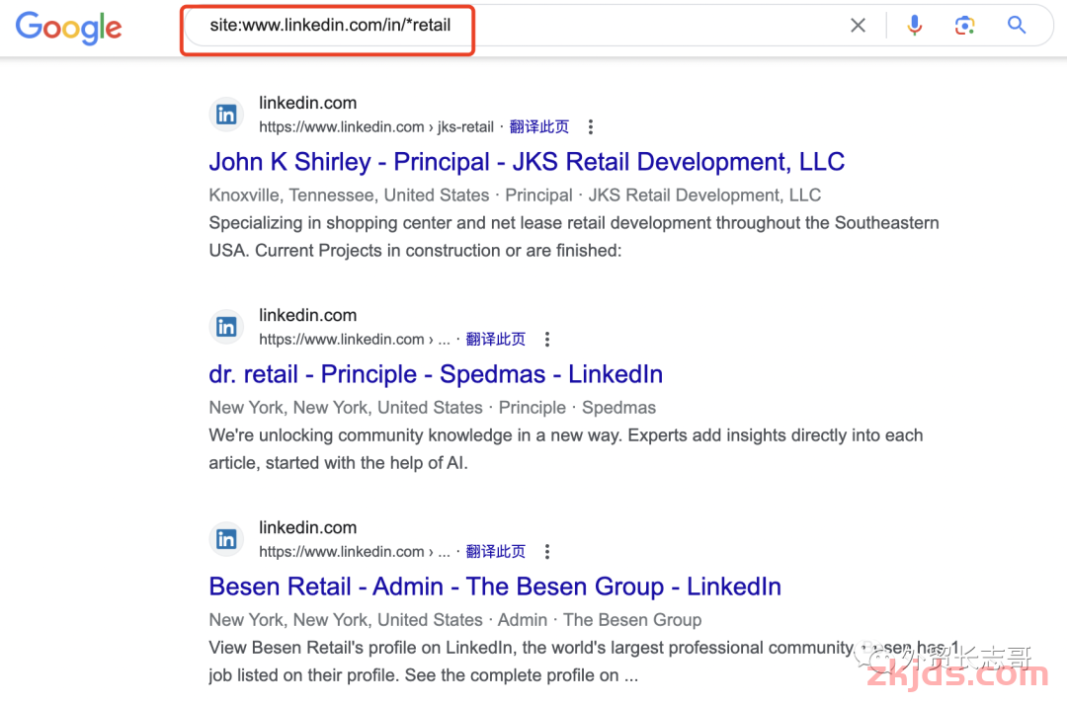Click snippet 'We're unlocking community knowledge'

(565, 448)
